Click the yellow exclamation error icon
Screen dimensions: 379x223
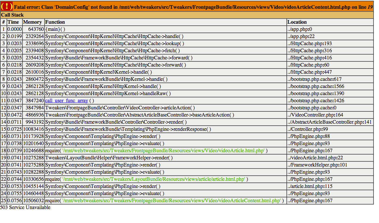(7, 6)
